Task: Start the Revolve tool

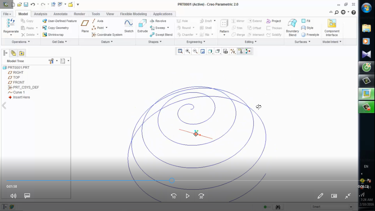Action: pyautogui.click(x=159, y=21)
